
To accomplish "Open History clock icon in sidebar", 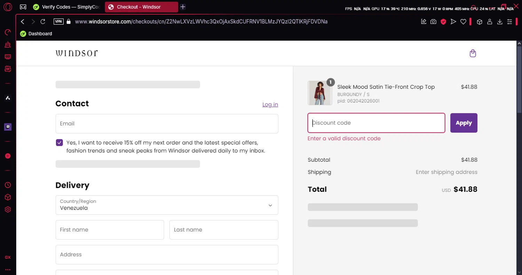I will (8, 185).
